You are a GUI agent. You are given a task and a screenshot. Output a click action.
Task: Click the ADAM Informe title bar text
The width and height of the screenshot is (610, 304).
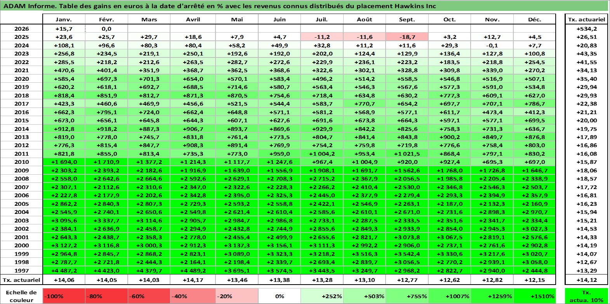(x=219, y=6)
